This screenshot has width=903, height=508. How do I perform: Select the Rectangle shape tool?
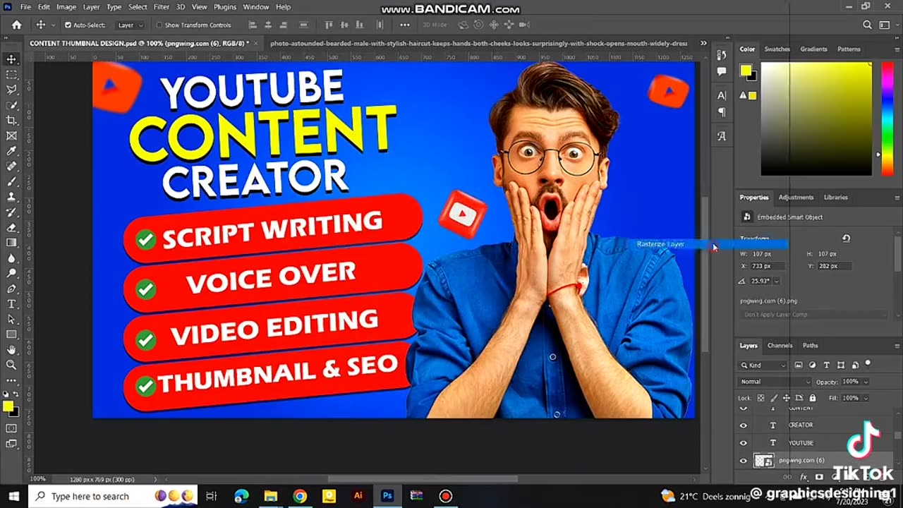[x=11, y=334]
